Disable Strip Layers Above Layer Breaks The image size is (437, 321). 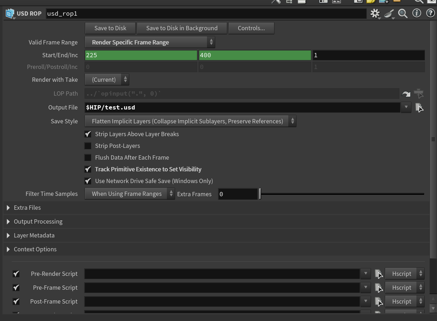coord(88,134)
